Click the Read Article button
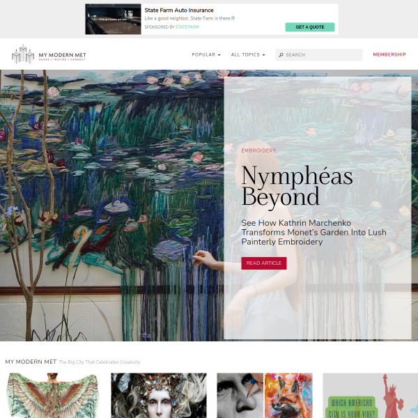Image resolution: width=418 pixels, height=418 pixels. 264,263
